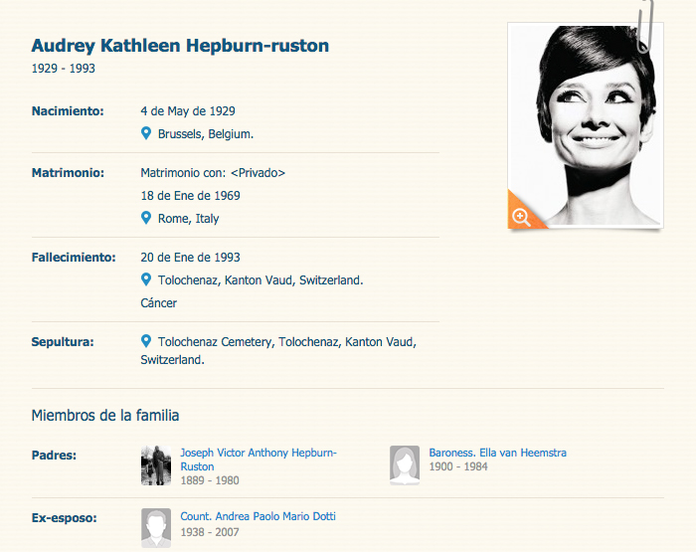Click the location pin next to Rome, Italy
Screen dimensions: 696x552
[x=146, y=218]
